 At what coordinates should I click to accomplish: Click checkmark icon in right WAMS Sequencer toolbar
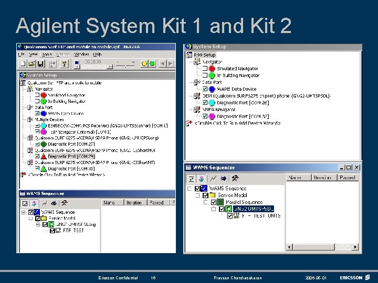(191, 179)
